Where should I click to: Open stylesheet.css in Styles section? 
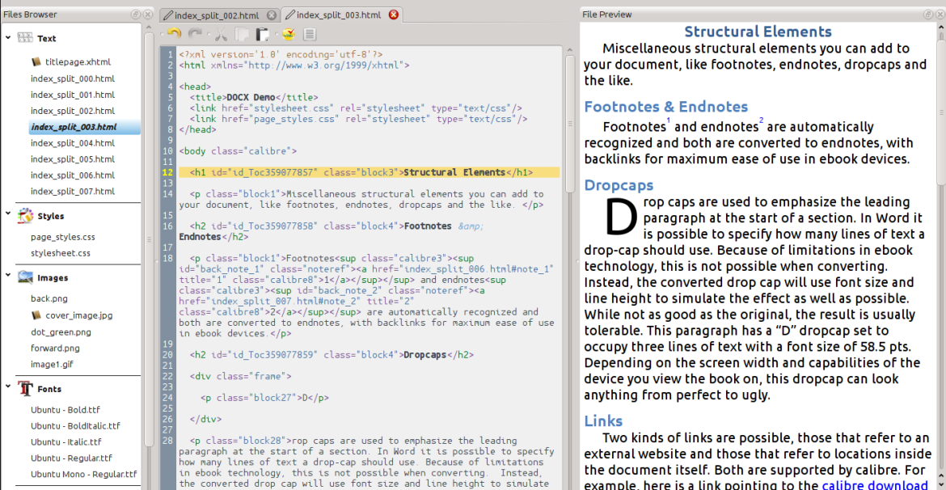(61, 253)
